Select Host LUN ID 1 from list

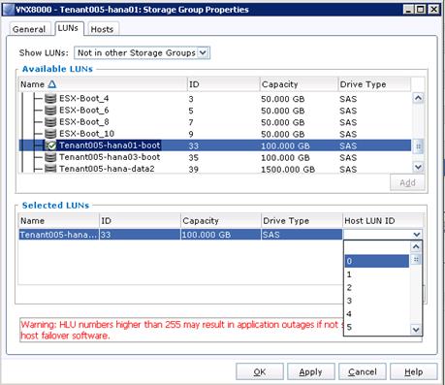(x=376, y=274)
